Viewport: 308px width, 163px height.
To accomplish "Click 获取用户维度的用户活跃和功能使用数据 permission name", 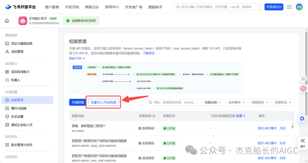I will click(99, 156).
